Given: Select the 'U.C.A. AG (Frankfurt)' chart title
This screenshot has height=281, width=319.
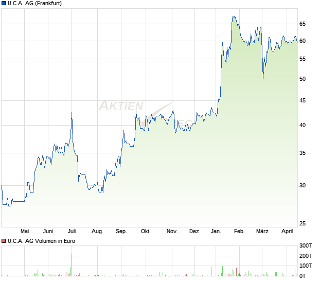Looking at the screenshot, I should (x=34, y=4).
